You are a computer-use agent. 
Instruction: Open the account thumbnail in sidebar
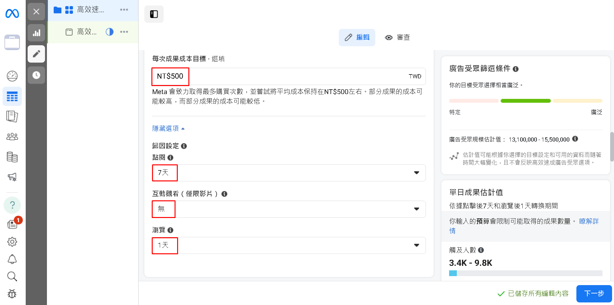[x=12, y=42]
